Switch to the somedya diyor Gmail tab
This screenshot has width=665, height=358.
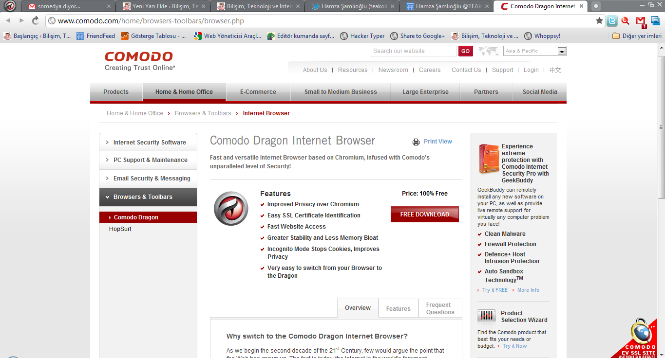(x=70, y=6)
